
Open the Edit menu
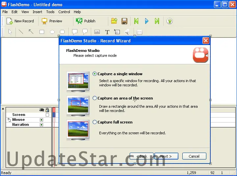14,12
